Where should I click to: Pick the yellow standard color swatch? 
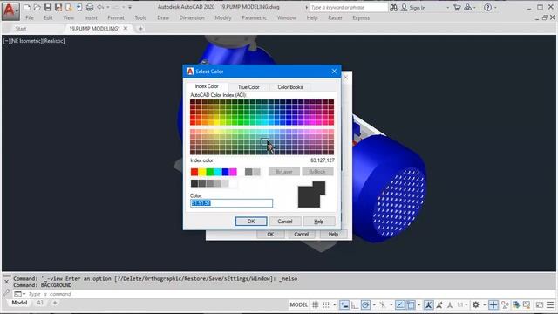[x=202, y=173]
